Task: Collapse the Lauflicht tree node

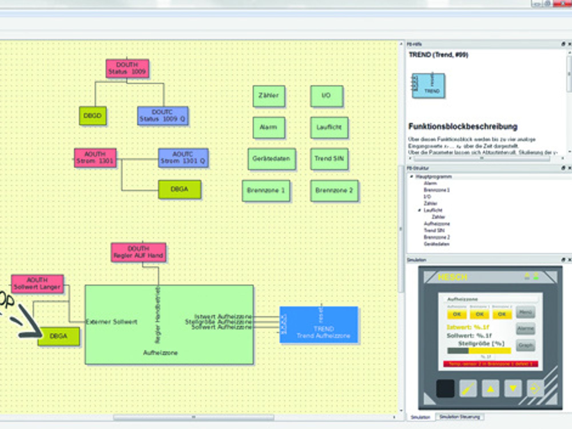Action: point(420,210)
